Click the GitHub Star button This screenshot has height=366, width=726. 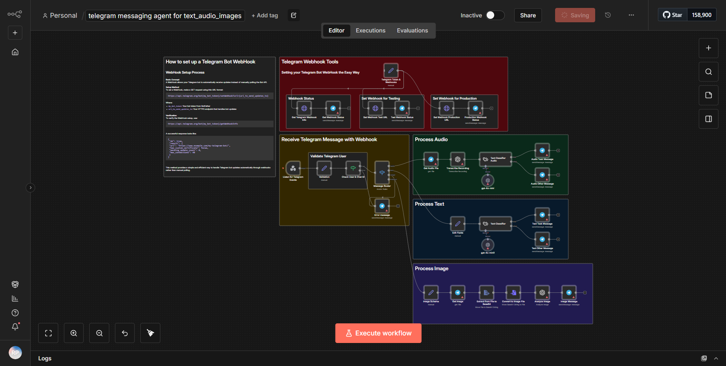[673, 15]
